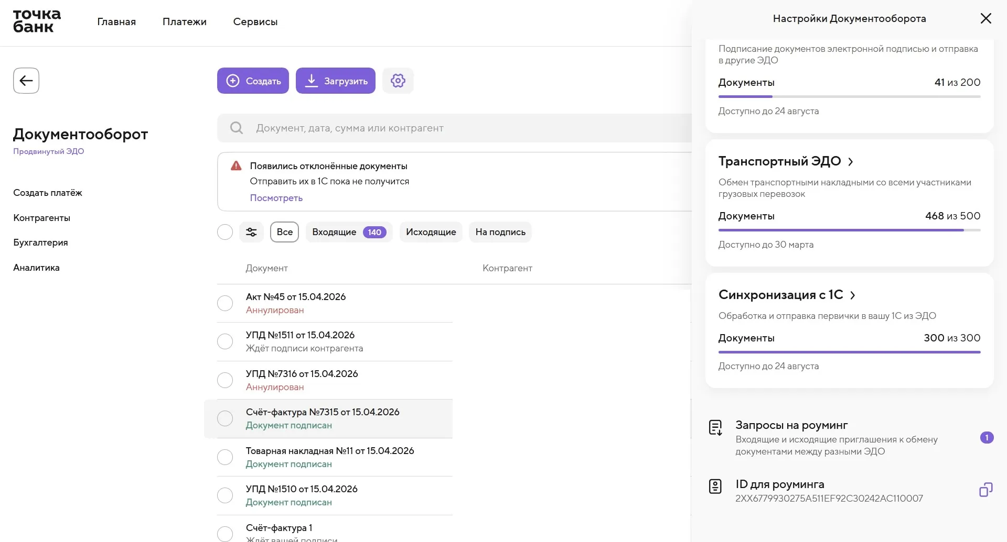
Task: Copy the roaming ID with copy icon
Action: [x=985, y=490]
